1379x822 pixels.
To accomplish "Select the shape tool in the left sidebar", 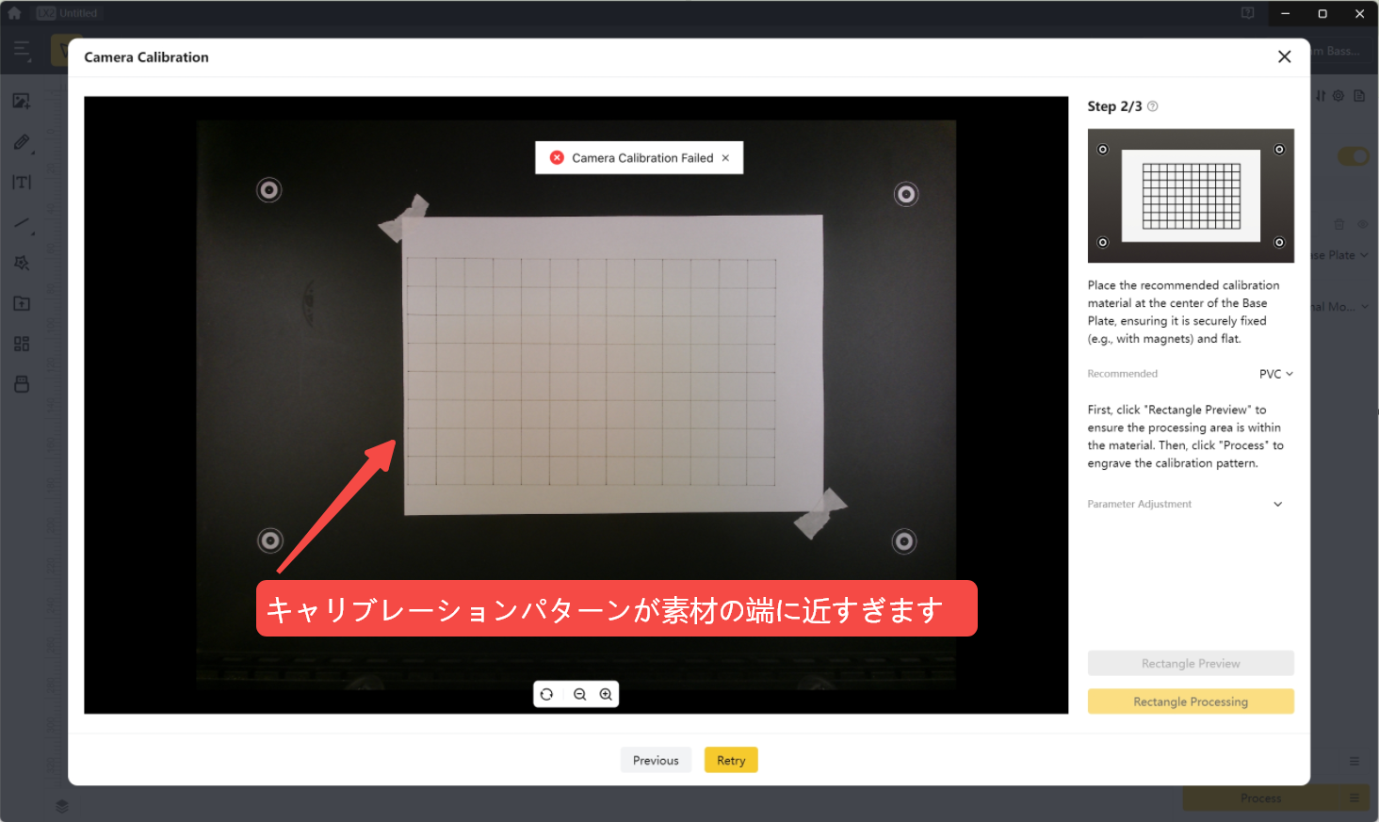I will [22, 263].
